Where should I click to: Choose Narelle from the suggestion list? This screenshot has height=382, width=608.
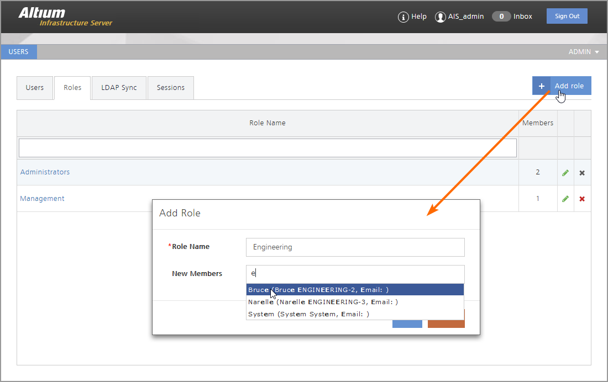(323, 302)
